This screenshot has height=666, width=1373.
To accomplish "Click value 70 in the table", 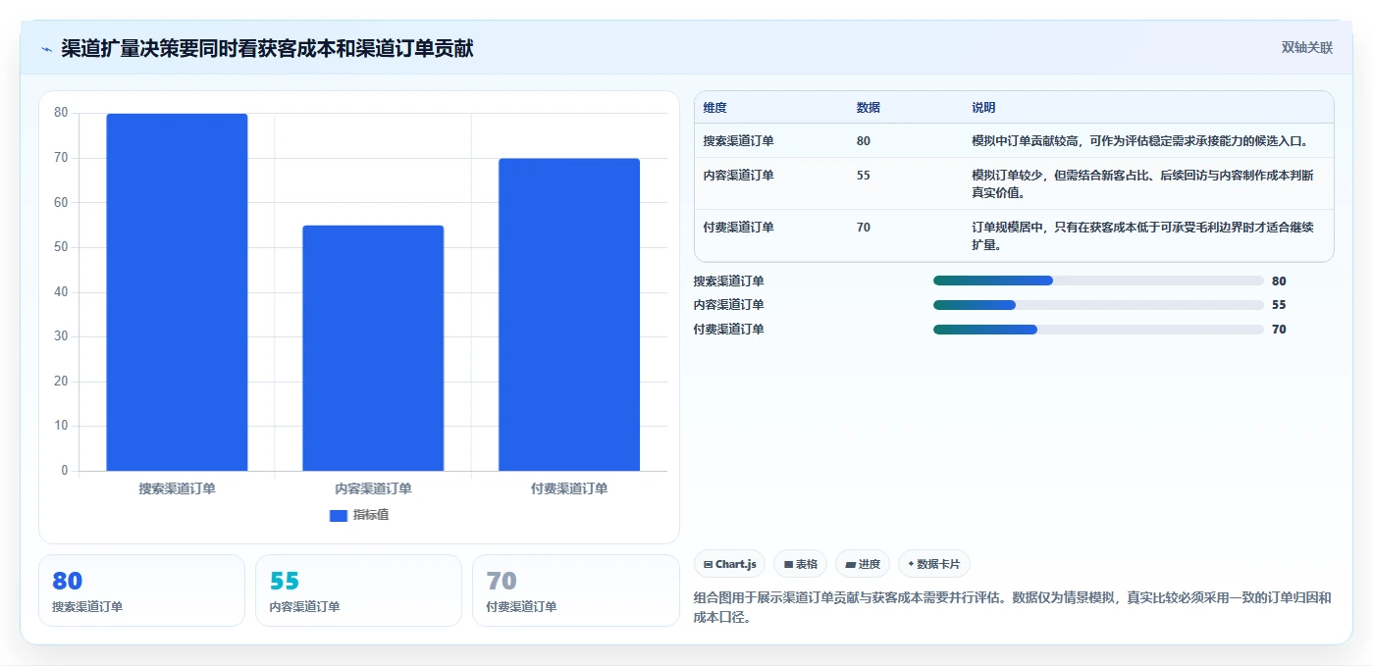I will [863, 228].
